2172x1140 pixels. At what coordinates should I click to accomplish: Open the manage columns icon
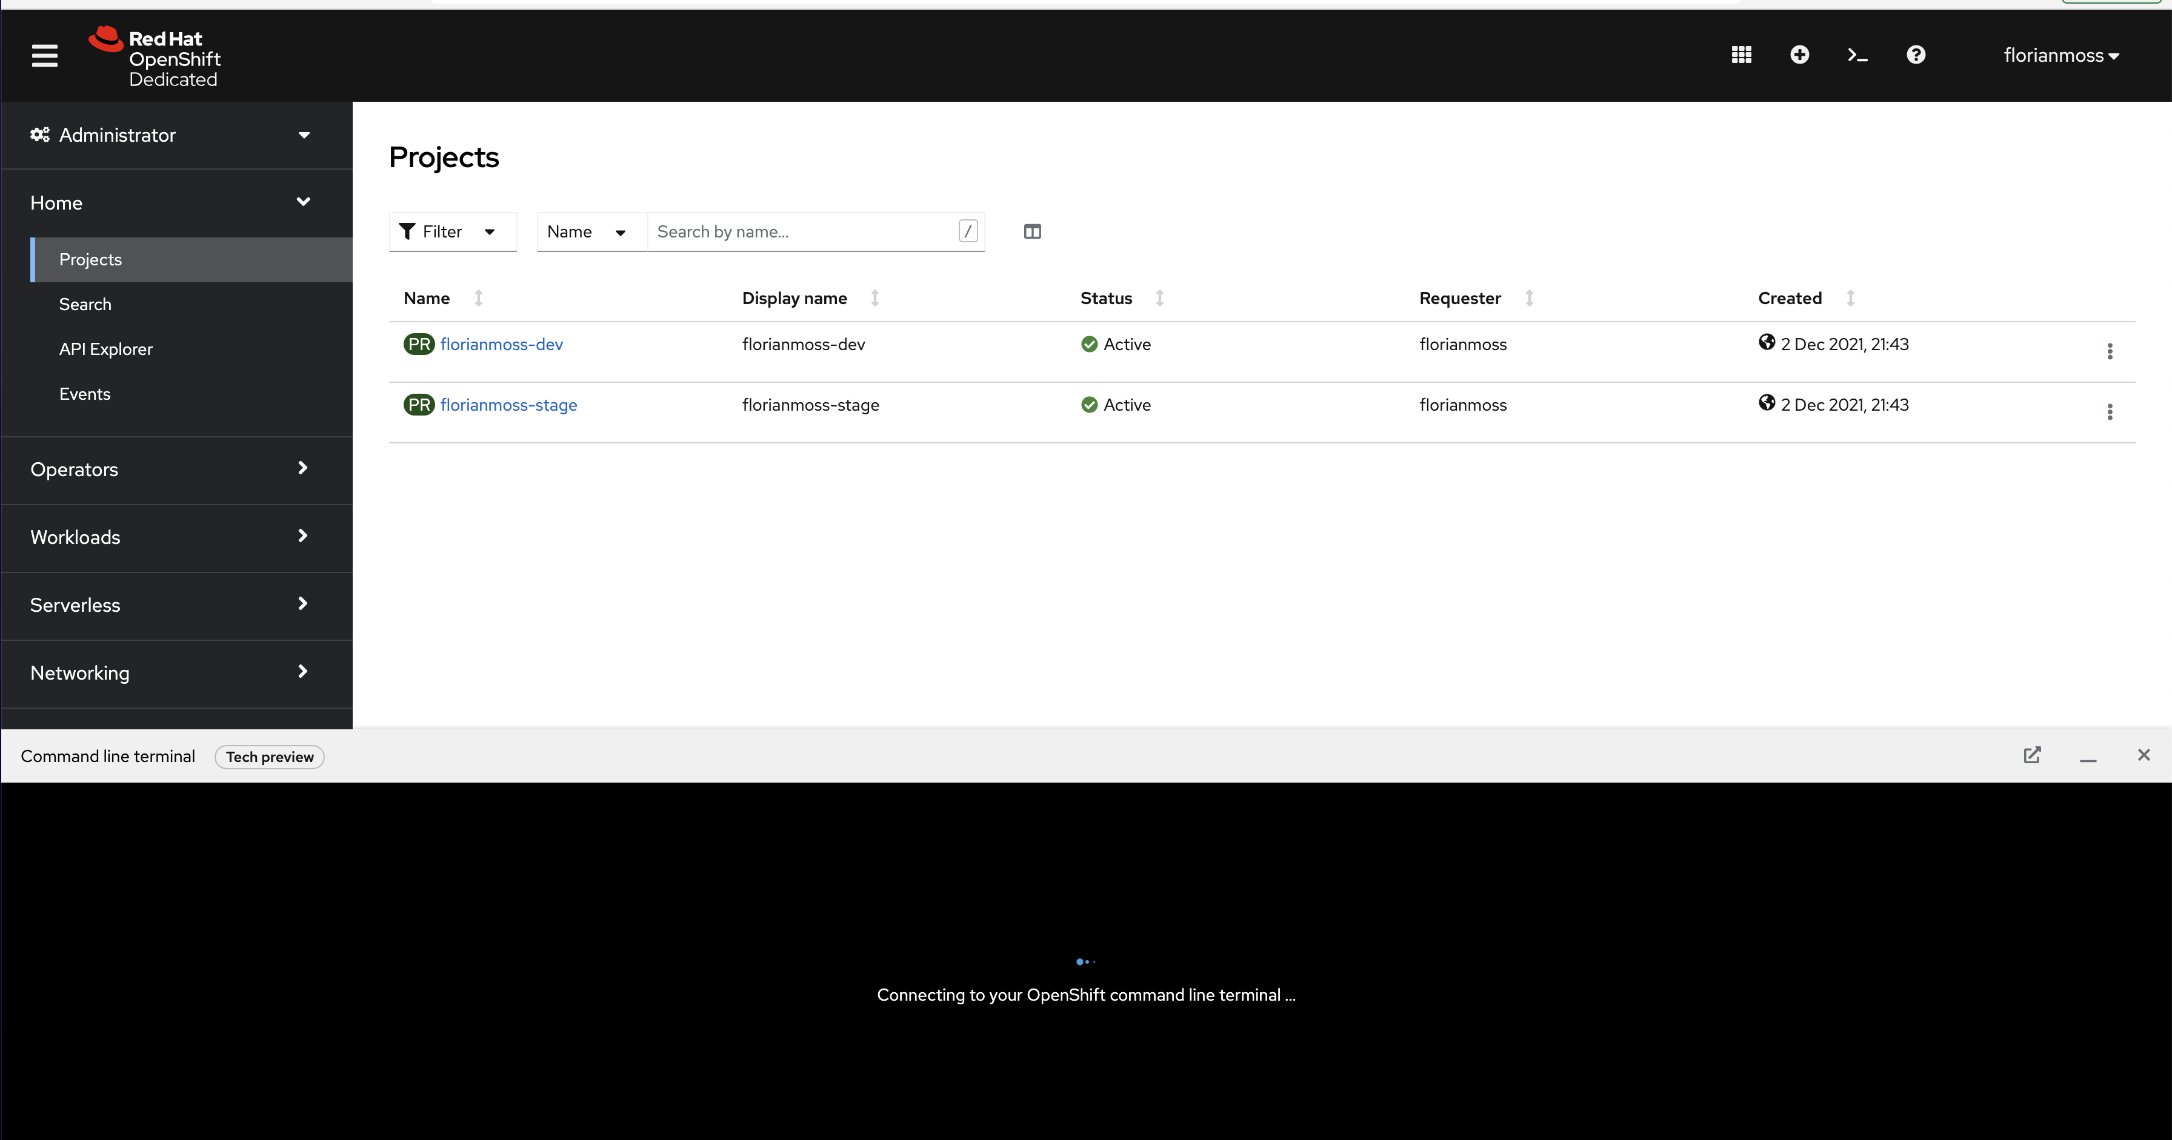click(1032, 232)
